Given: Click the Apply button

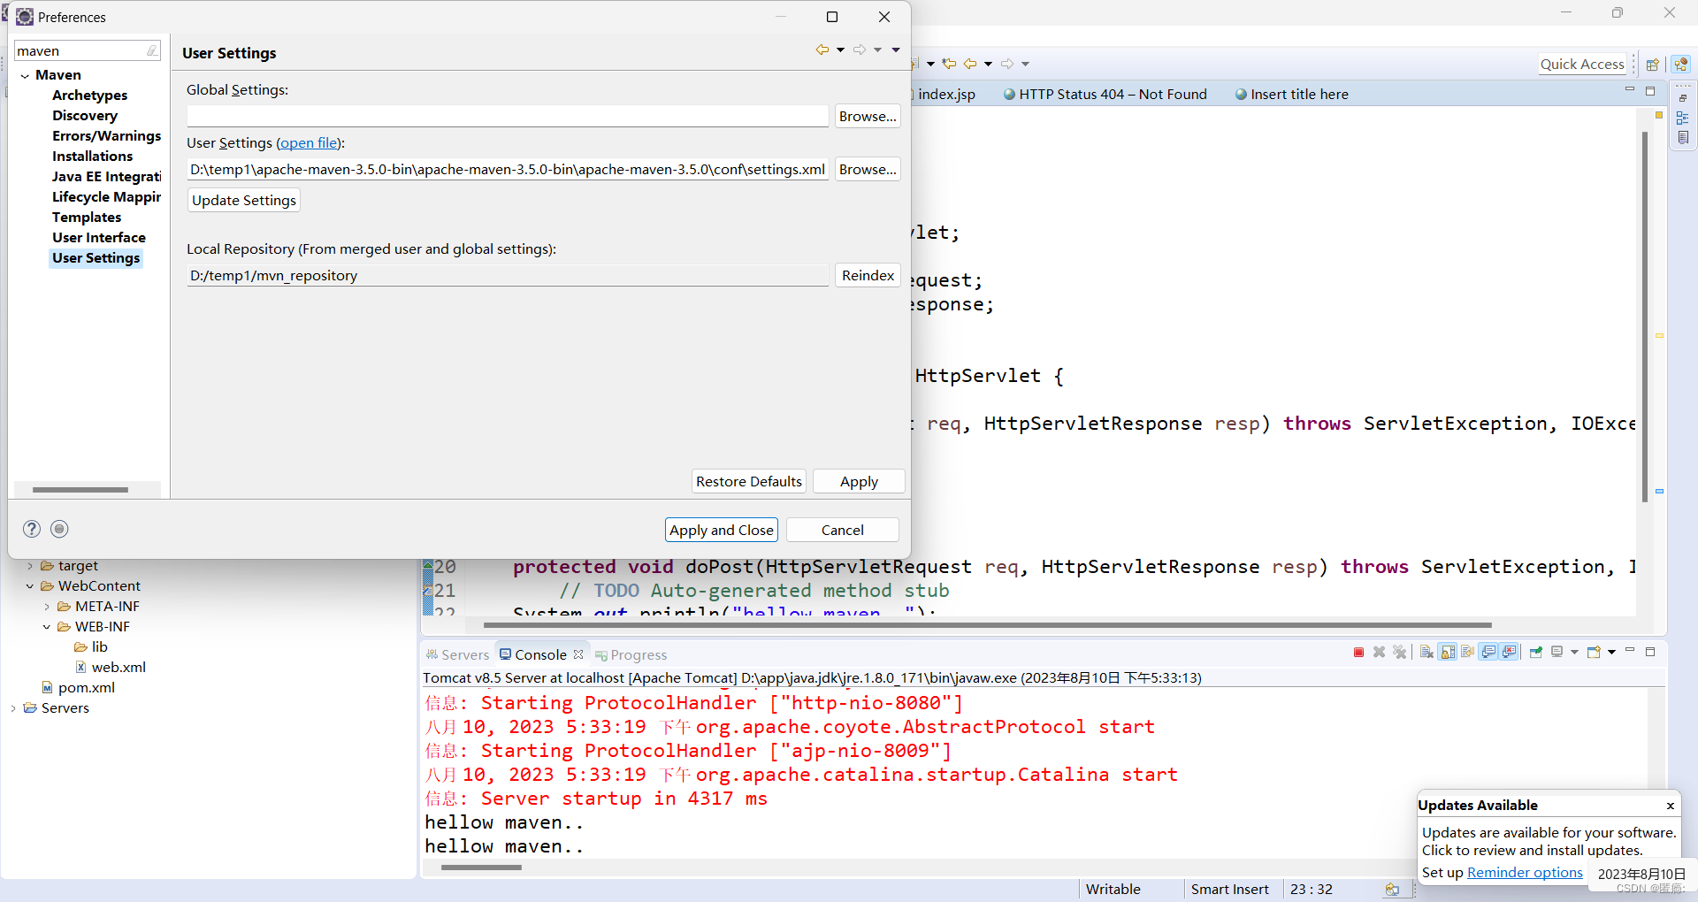Looking at the screenshot, I should coord(859,481).
